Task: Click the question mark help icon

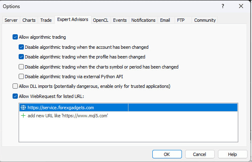Action: [223, 6]
